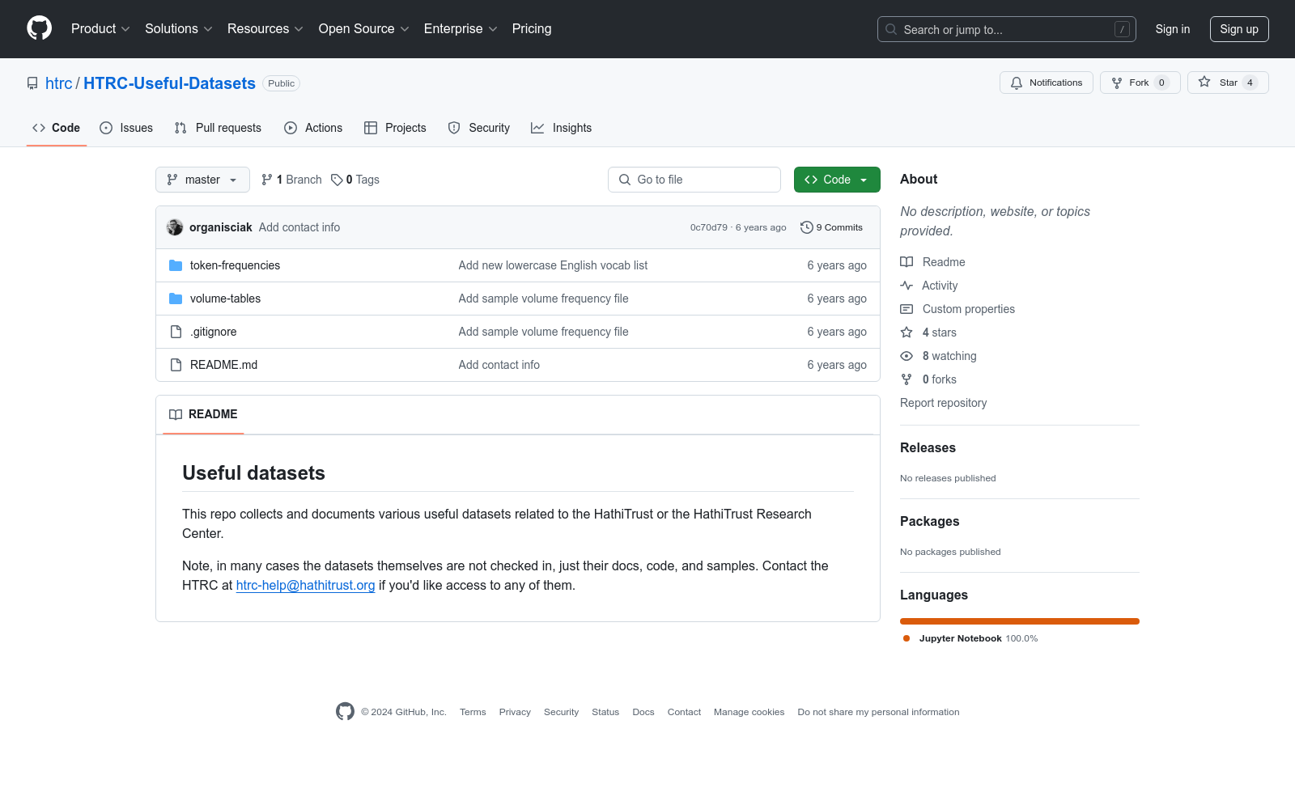
Task: Click the fork icon next to 0 forks
Action: click(x=906, y=379)
